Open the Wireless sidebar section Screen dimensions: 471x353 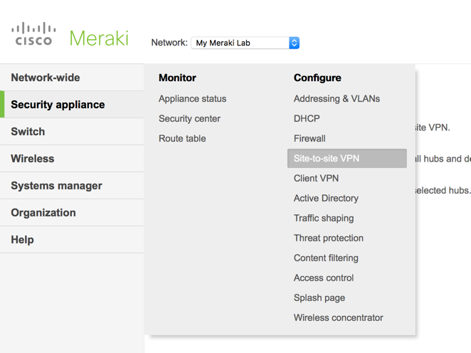pyautogui.click(x=72, y=159)
